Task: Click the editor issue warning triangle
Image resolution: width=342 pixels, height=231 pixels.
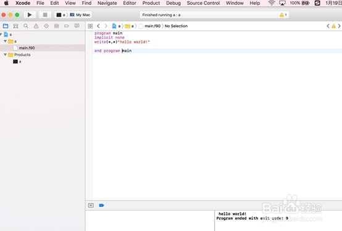Action: coord(333,26)
